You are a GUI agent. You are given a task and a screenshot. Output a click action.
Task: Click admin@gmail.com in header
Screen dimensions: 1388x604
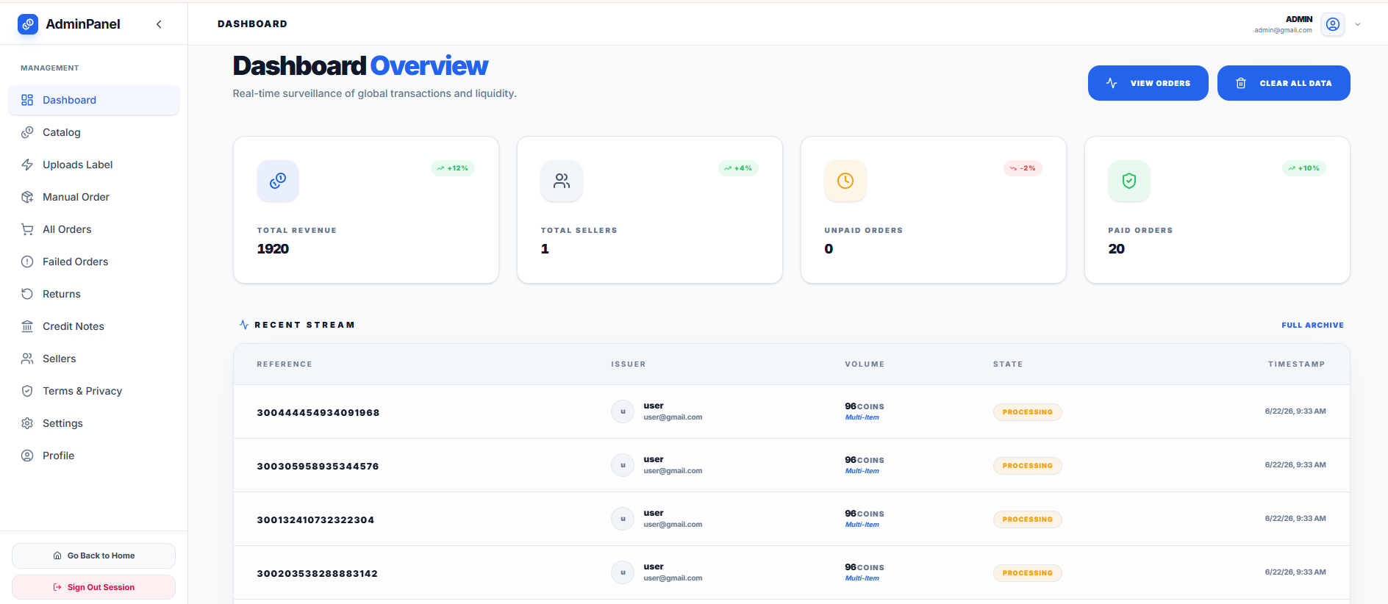pyautogui.click(x=1283, y=30)
